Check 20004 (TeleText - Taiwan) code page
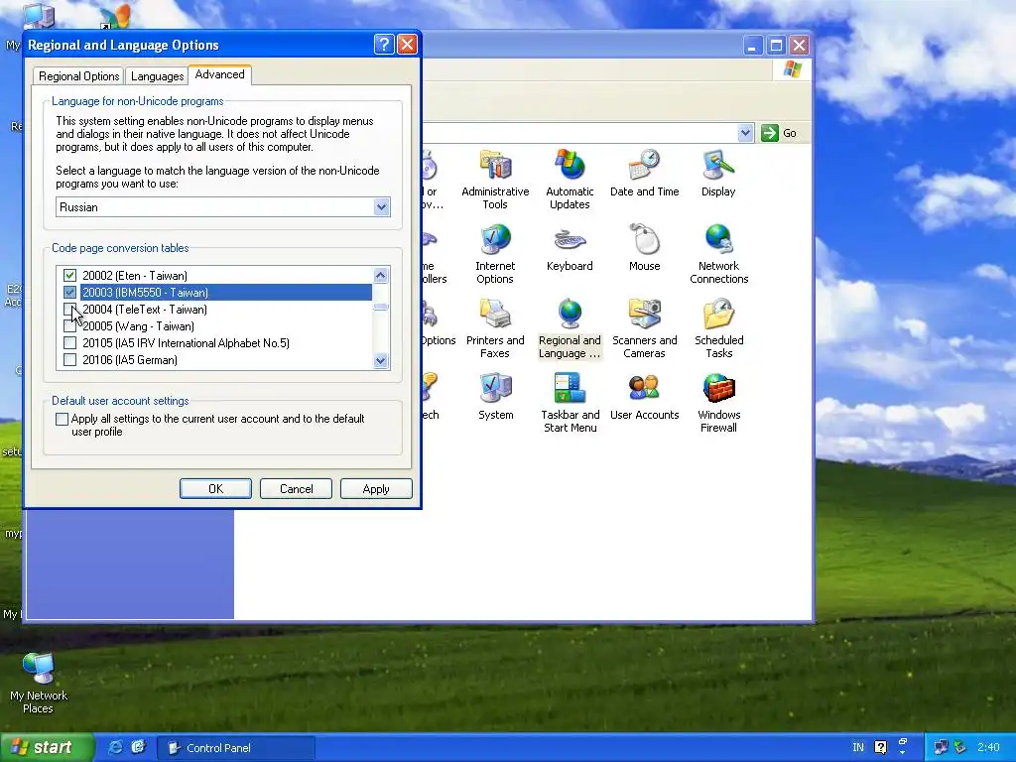1016x762 pixels. pyautogui.click(x=70, y=310)
